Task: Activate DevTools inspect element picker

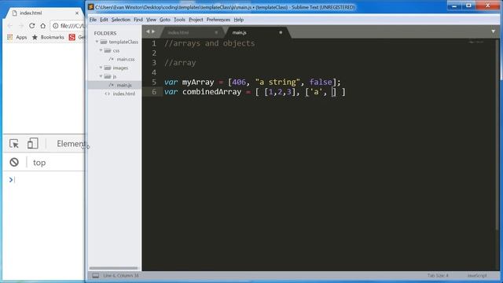Action: 14,143
